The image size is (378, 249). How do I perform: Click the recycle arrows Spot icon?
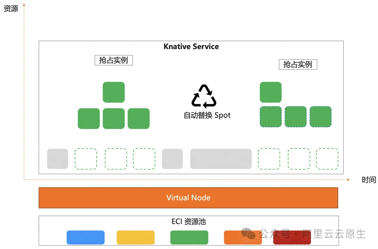pyautogui.click(x=204, y=96)
